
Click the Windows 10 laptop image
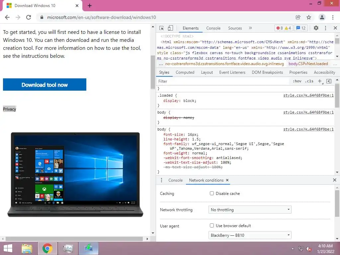pos(75,175)
